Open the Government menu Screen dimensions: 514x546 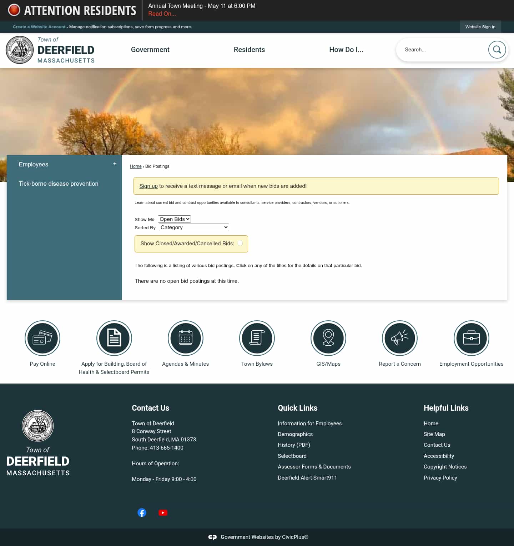150,50
